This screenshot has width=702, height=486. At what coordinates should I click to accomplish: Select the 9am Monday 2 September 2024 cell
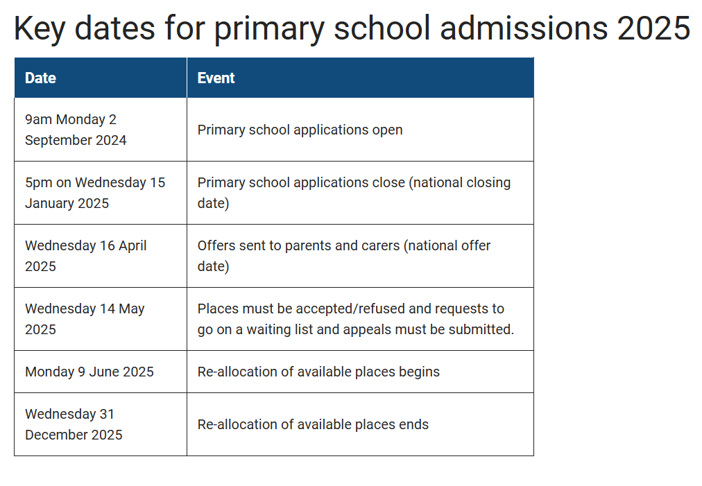click(76, 130)
